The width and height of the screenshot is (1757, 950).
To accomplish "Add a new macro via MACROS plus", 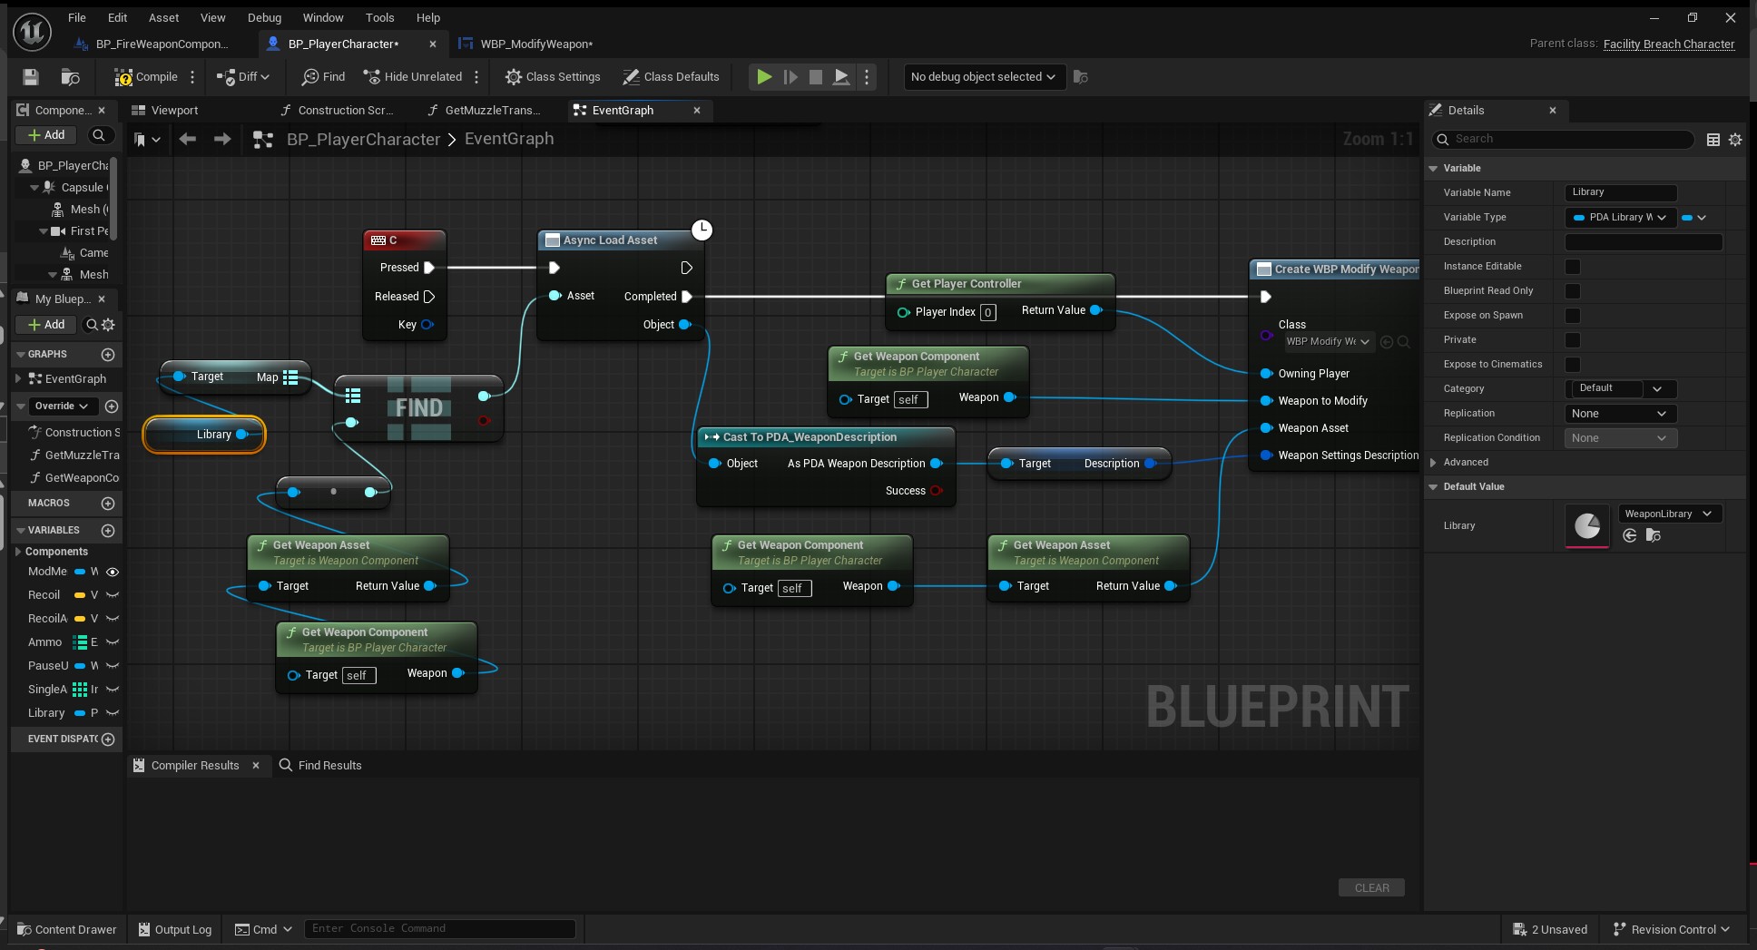I will (x=108, y=503).
